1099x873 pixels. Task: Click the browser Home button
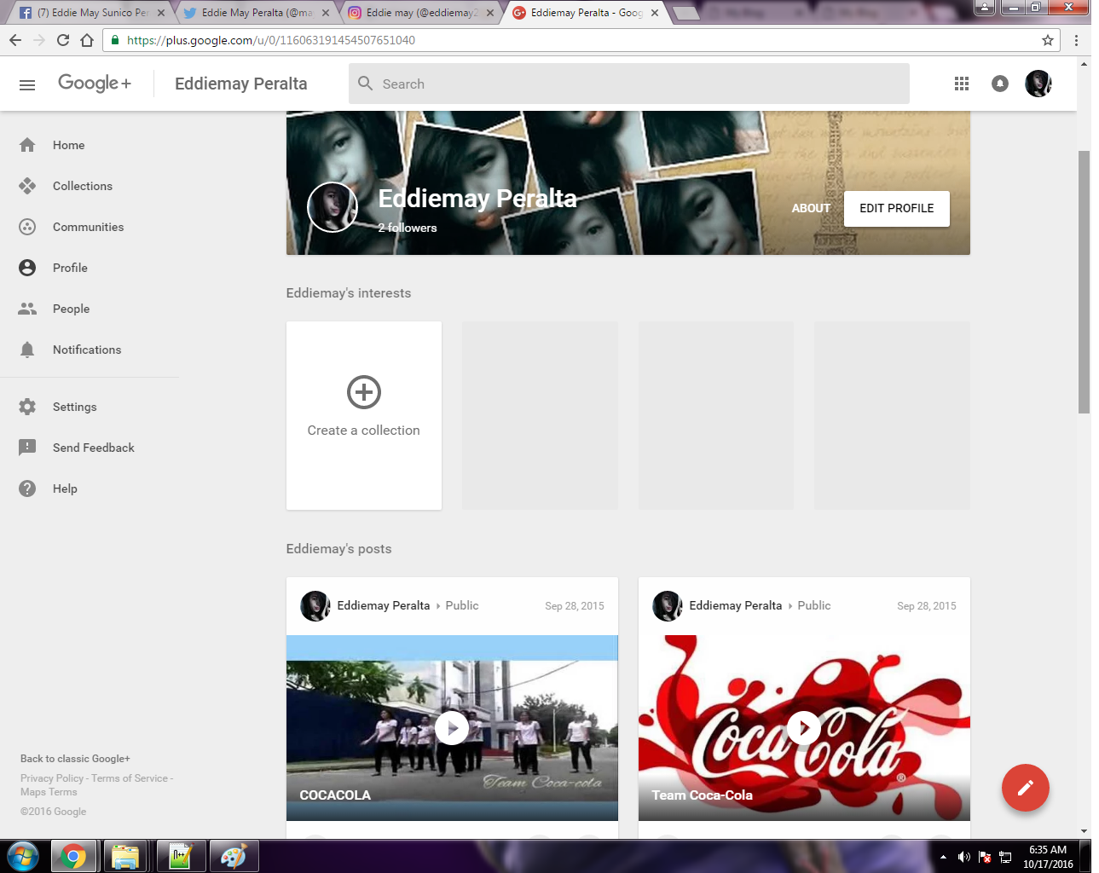pos(87,40)
